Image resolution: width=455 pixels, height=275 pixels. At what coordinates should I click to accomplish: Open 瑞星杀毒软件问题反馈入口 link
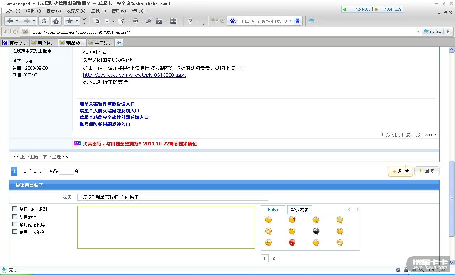[107, 104]
